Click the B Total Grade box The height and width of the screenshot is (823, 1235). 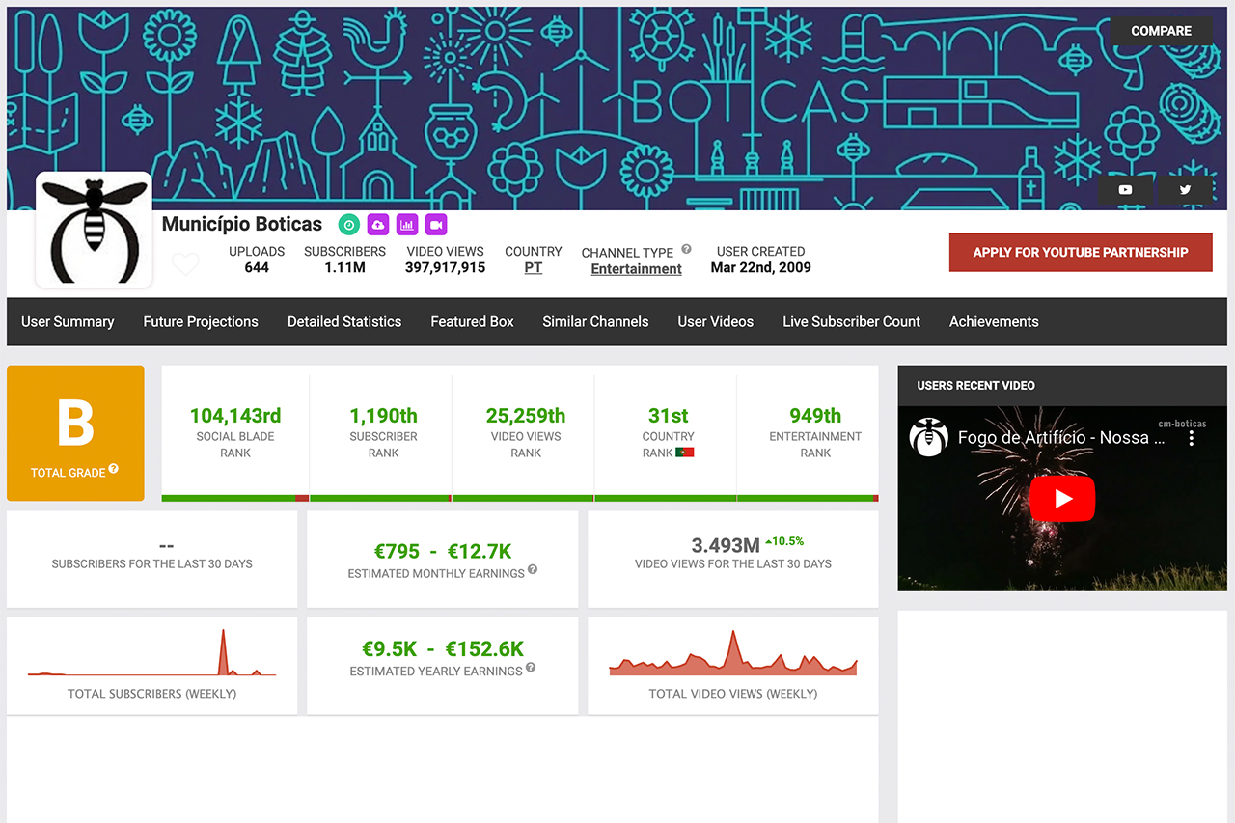pyautogui.click(x=75, y=432)
